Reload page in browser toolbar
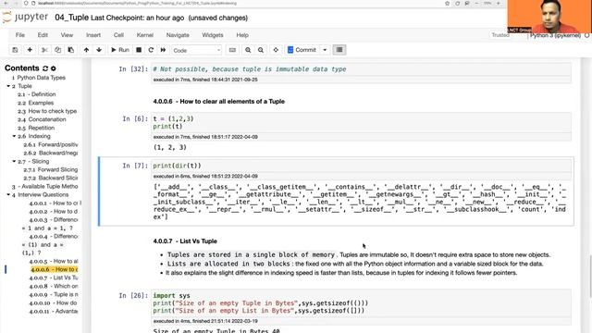 [x=457, y=3]
